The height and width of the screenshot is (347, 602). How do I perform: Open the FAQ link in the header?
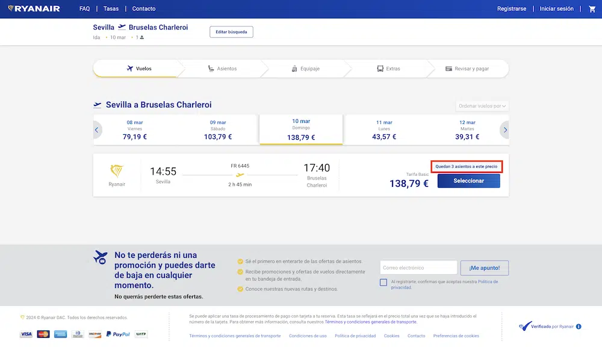click(84, 8)
